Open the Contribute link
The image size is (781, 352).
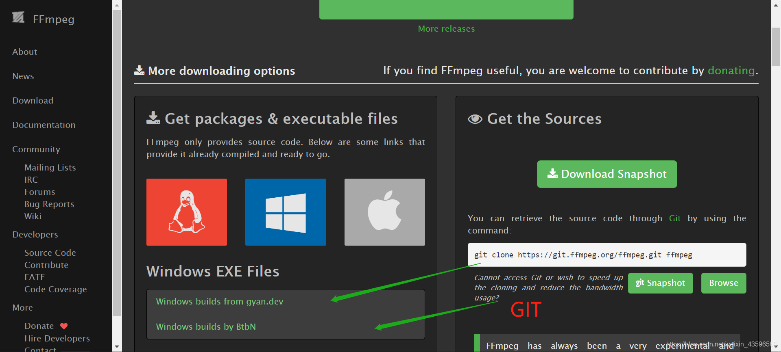pos(46,265)
